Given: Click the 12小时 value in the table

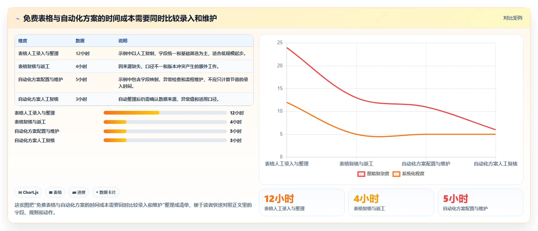Looking at the screenshot, I should pos(82,54).
